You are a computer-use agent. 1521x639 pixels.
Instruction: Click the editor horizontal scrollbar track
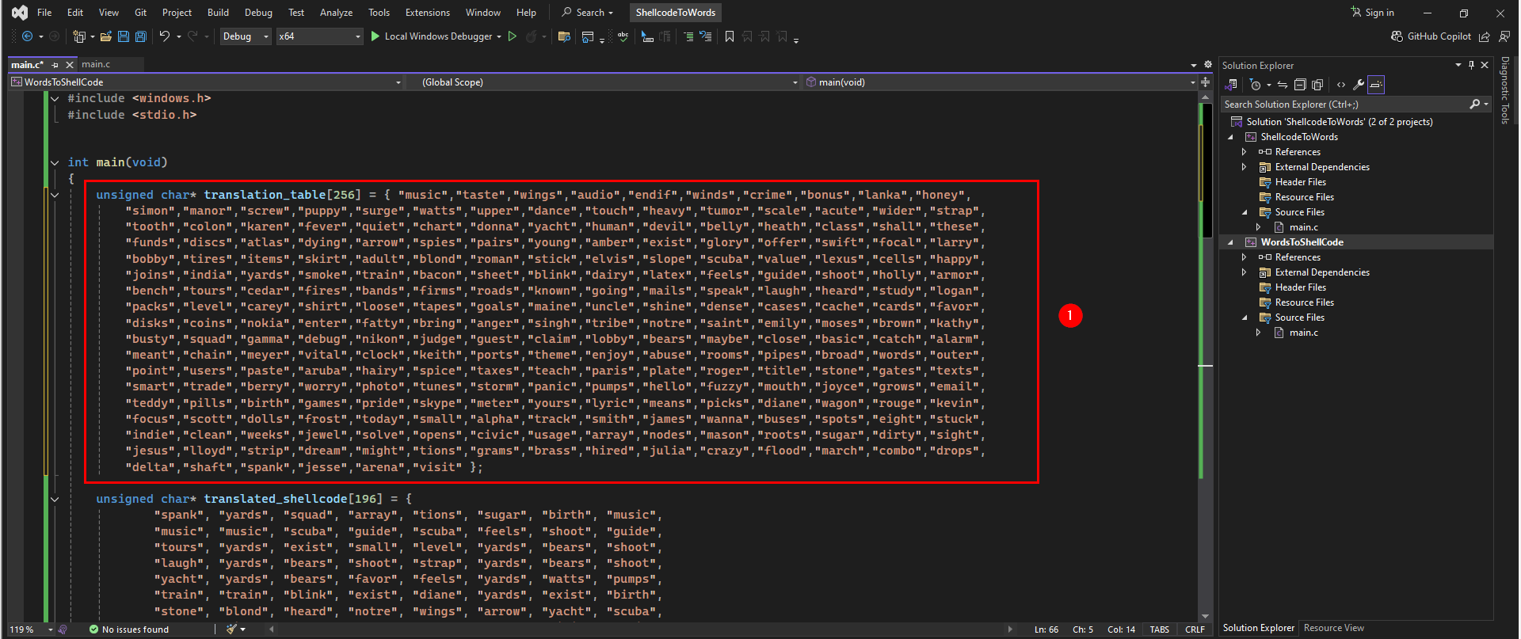tap(640, 629)
